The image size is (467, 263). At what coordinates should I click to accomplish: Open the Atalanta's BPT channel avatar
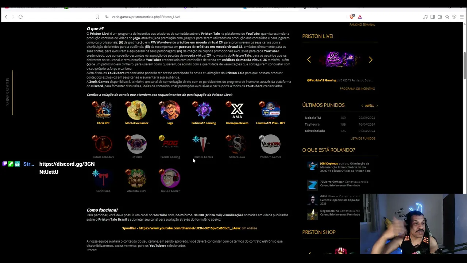[137, 178]
